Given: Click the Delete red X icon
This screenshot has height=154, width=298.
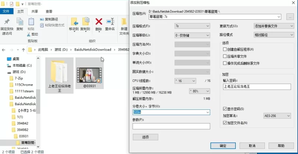Looking at the screenshot, I should pos(99,22).
